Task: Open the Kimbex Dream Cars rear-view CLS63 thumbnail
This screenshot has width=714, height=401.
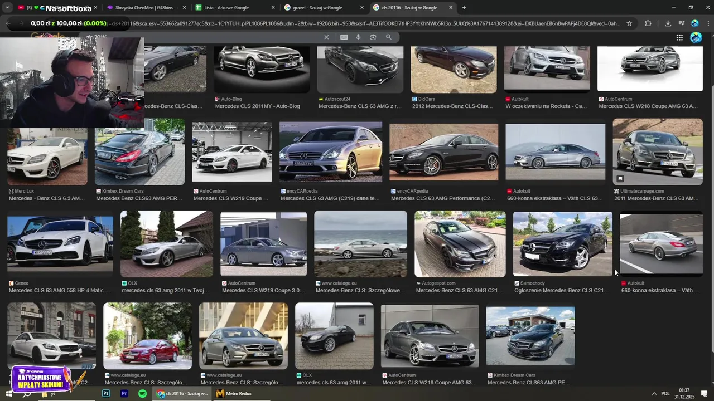Action: coord(139,151)
